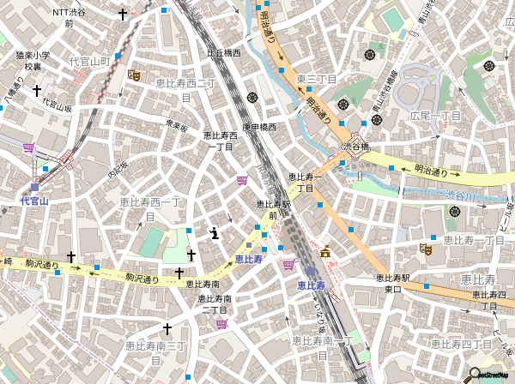
Task: Click the 代官山 station square marker
Action: click(35, 187)
